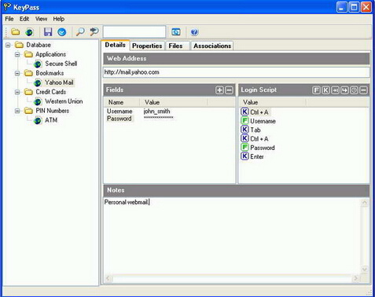Save the database with the floppy icon
The width and height of the screenshot is (375, 297).
(x=48, y=32)
